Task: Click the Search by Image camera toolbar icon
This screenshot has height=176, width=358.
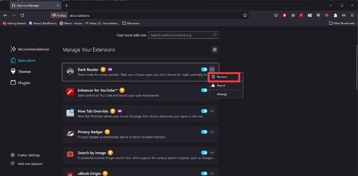Action: 327,15
